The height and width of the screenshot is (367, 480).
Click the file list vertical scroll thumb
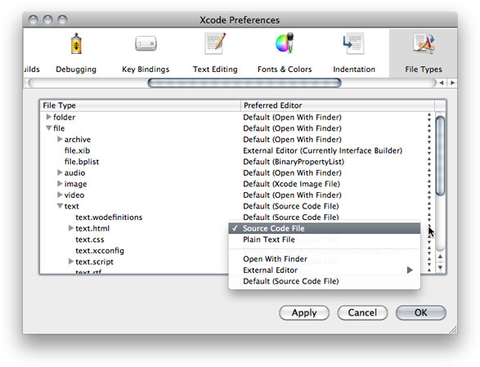[x=440, y=155]
